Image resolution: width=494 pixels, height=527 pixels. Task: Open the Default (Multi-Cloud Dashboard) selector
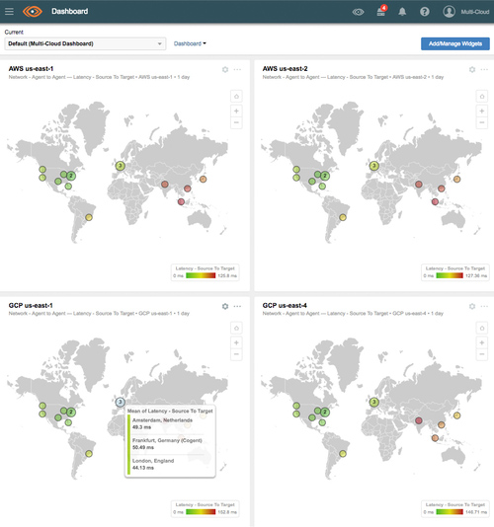tap(85, 43)
